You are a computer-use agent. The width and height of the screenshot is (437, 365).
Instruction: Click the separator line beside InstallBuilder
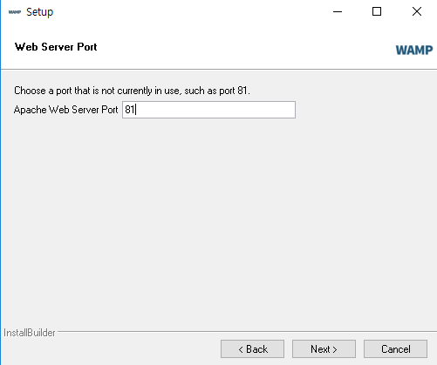(x=247, y=331)
